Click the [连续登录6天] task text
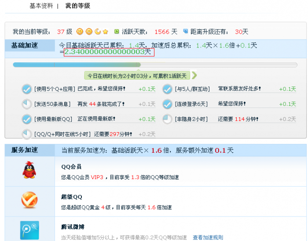The image size is (308, 241). pyautogui.click(x=191, y=104)
